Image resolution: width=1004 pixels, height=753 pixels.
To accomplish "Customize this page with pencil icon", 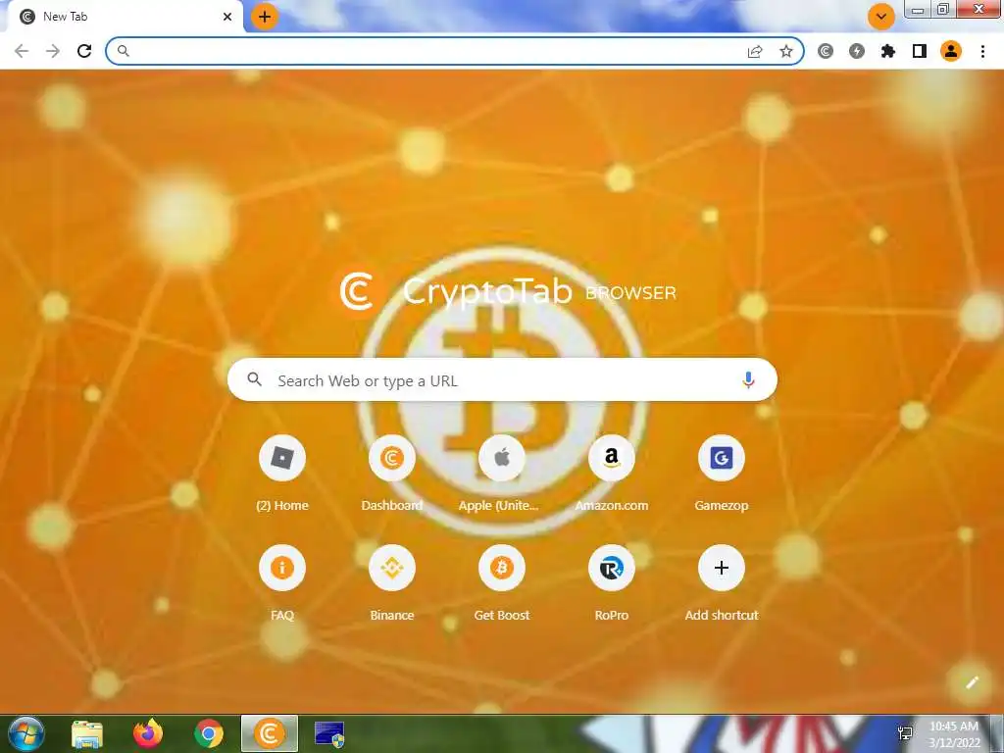I will (972, 682).
